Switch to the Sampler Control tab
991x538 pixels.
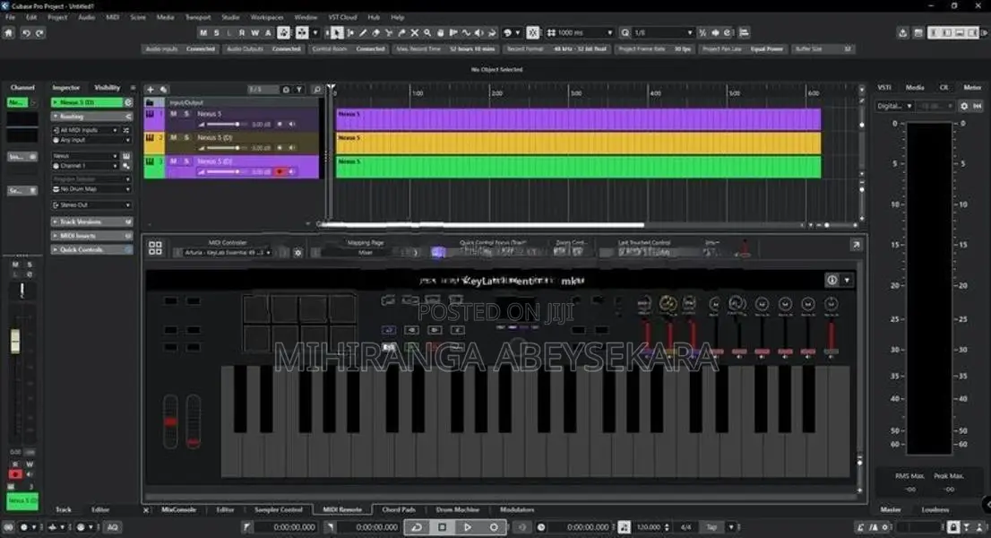pos(279,509)
